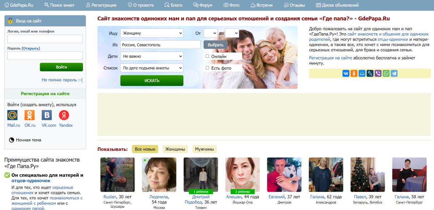Open VK sharing icon in community bar
The height and width of the screenshot is (210, 434).
click(346, 73)
